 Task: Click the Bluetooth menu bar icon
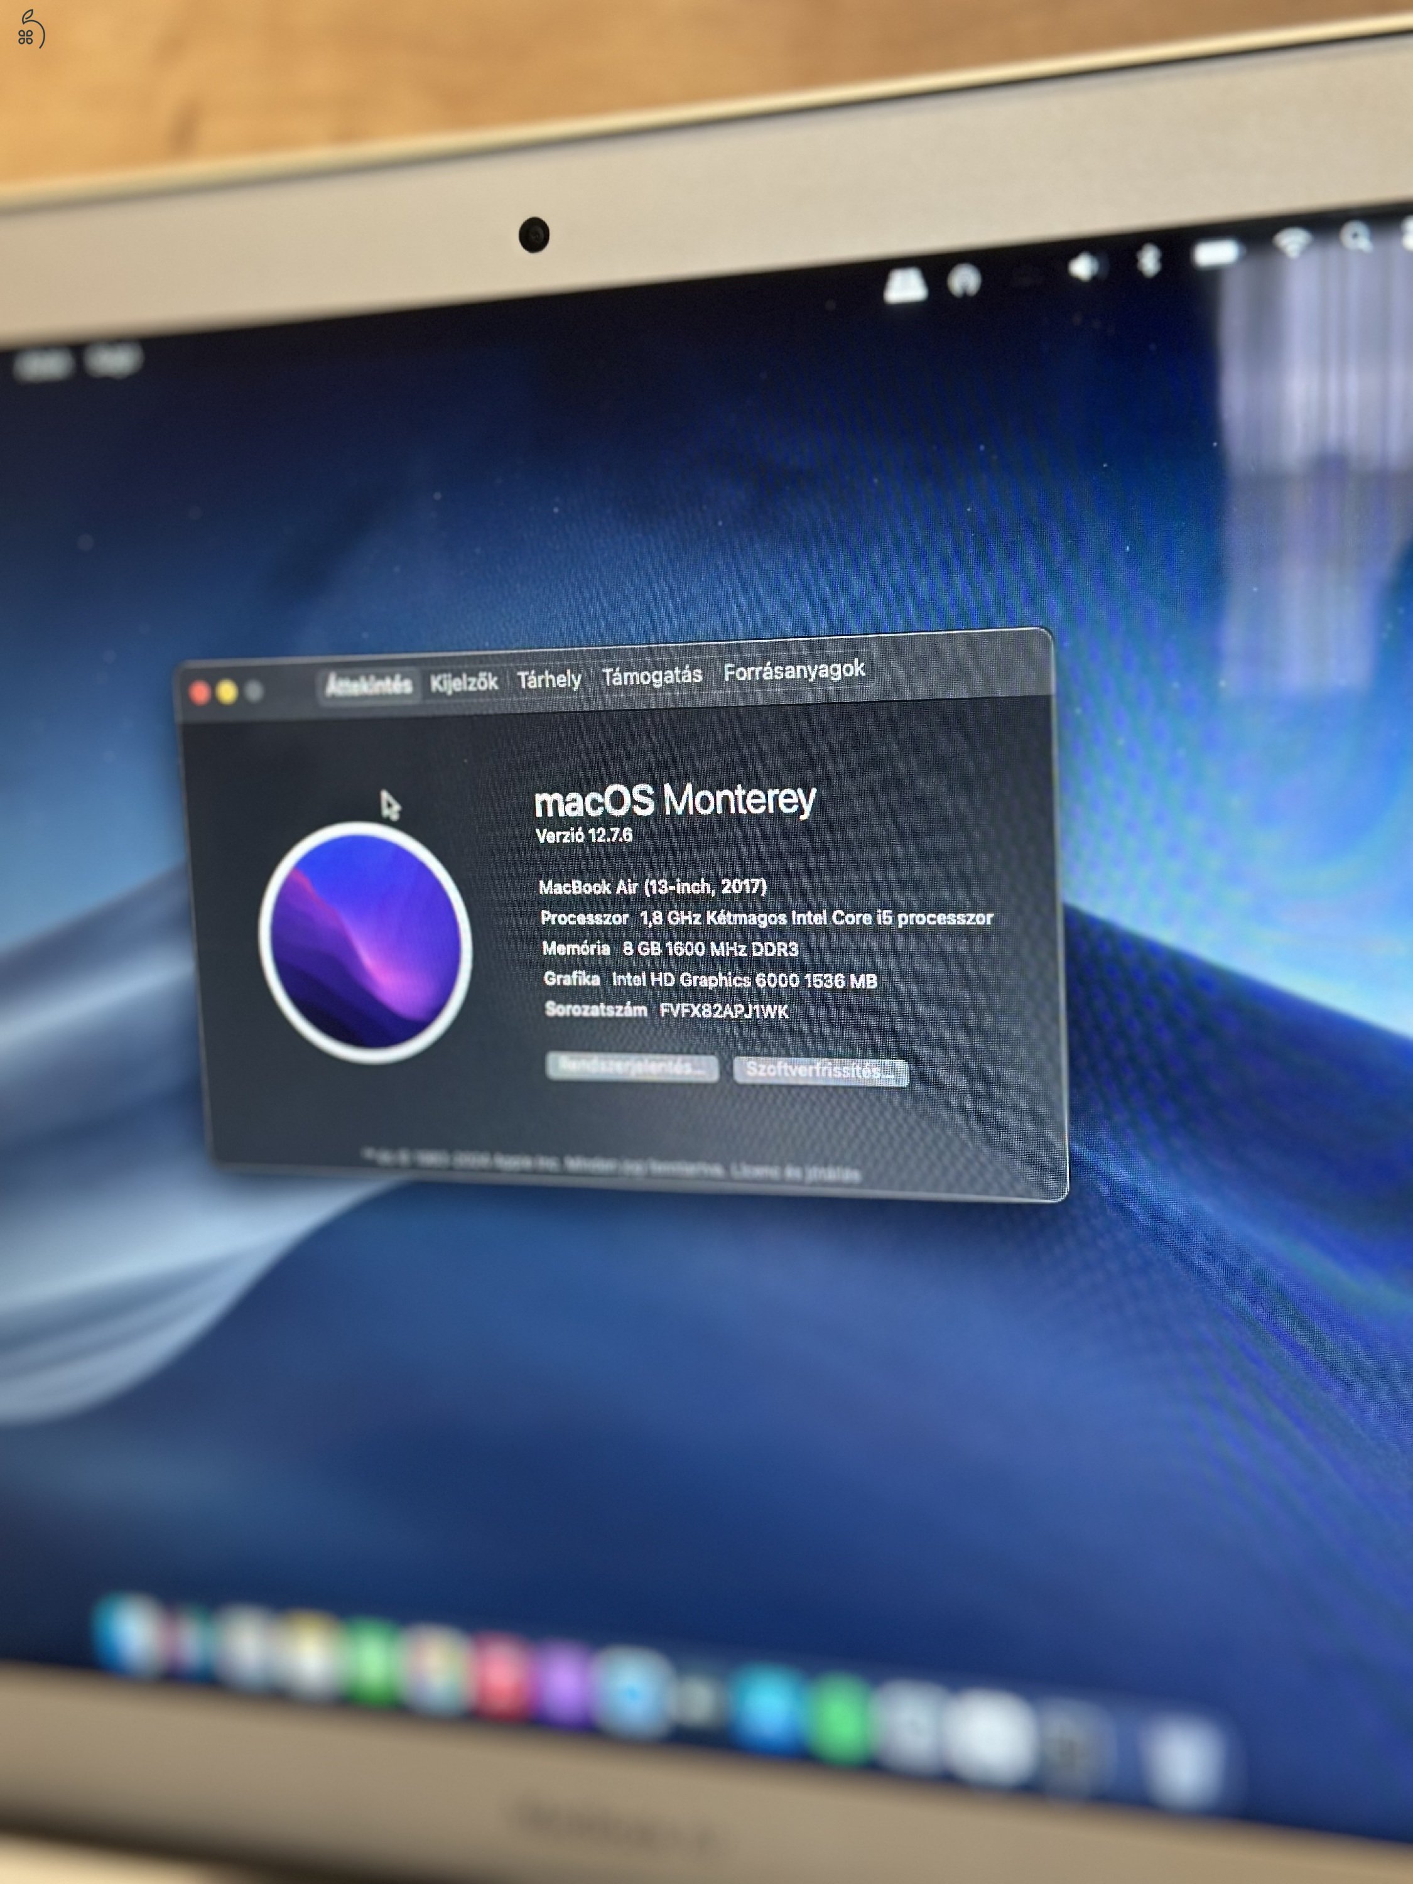tap(1150, 261)
